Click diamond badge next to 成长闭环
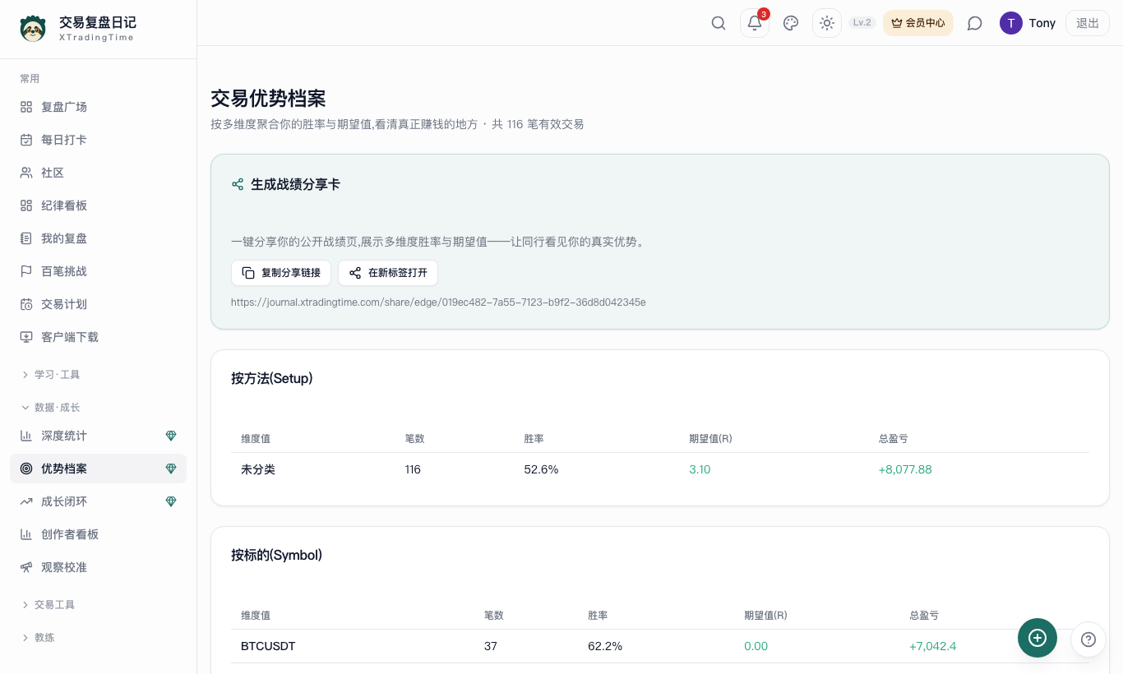This screenshot has width=1123, height=674. [171, 501]
